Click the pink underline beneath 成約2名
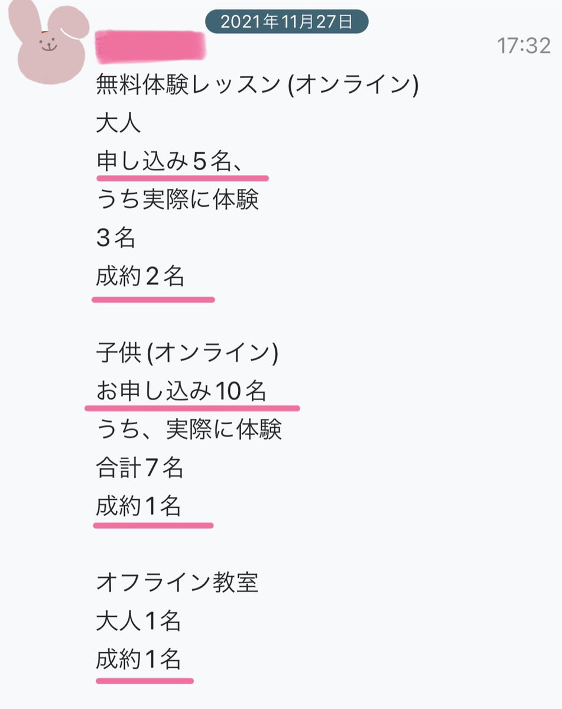The width and height of the screenshot is (562, 709). 153,300
